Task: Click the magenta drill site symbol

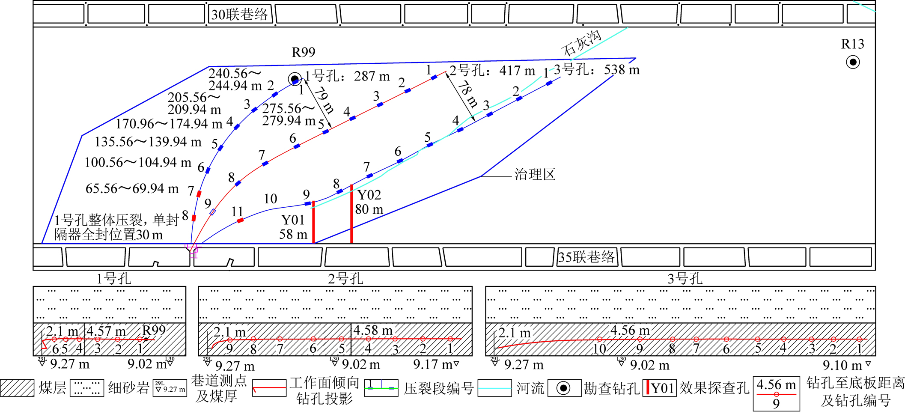Action: 192,250
